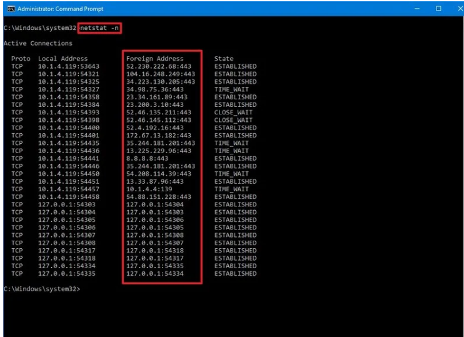Click local address 10.1.4.119:54446
The width and height of the screenshot is (464, 337).
(x=69, y=166)
